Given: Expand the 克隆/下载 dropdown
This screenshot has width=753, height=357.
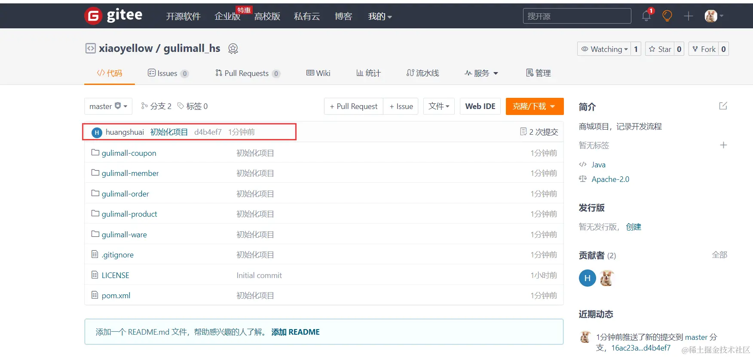Looking at the screenshot, I should point(535,106).
